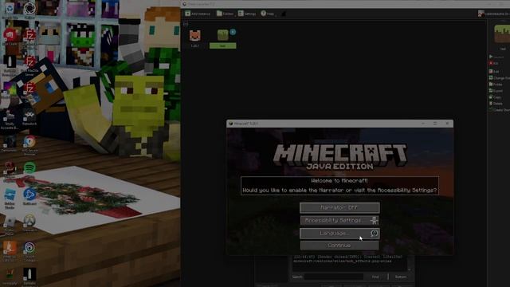
Task: Click the log console vertical scrollbar
Action: [409, 264]
